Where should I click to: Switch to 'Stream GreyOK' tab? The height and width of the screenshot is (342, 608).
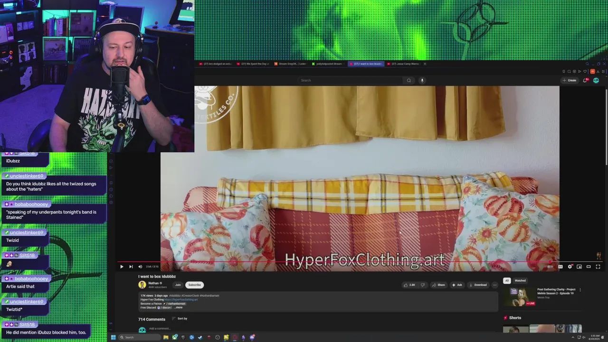click(x=290, y=64)
